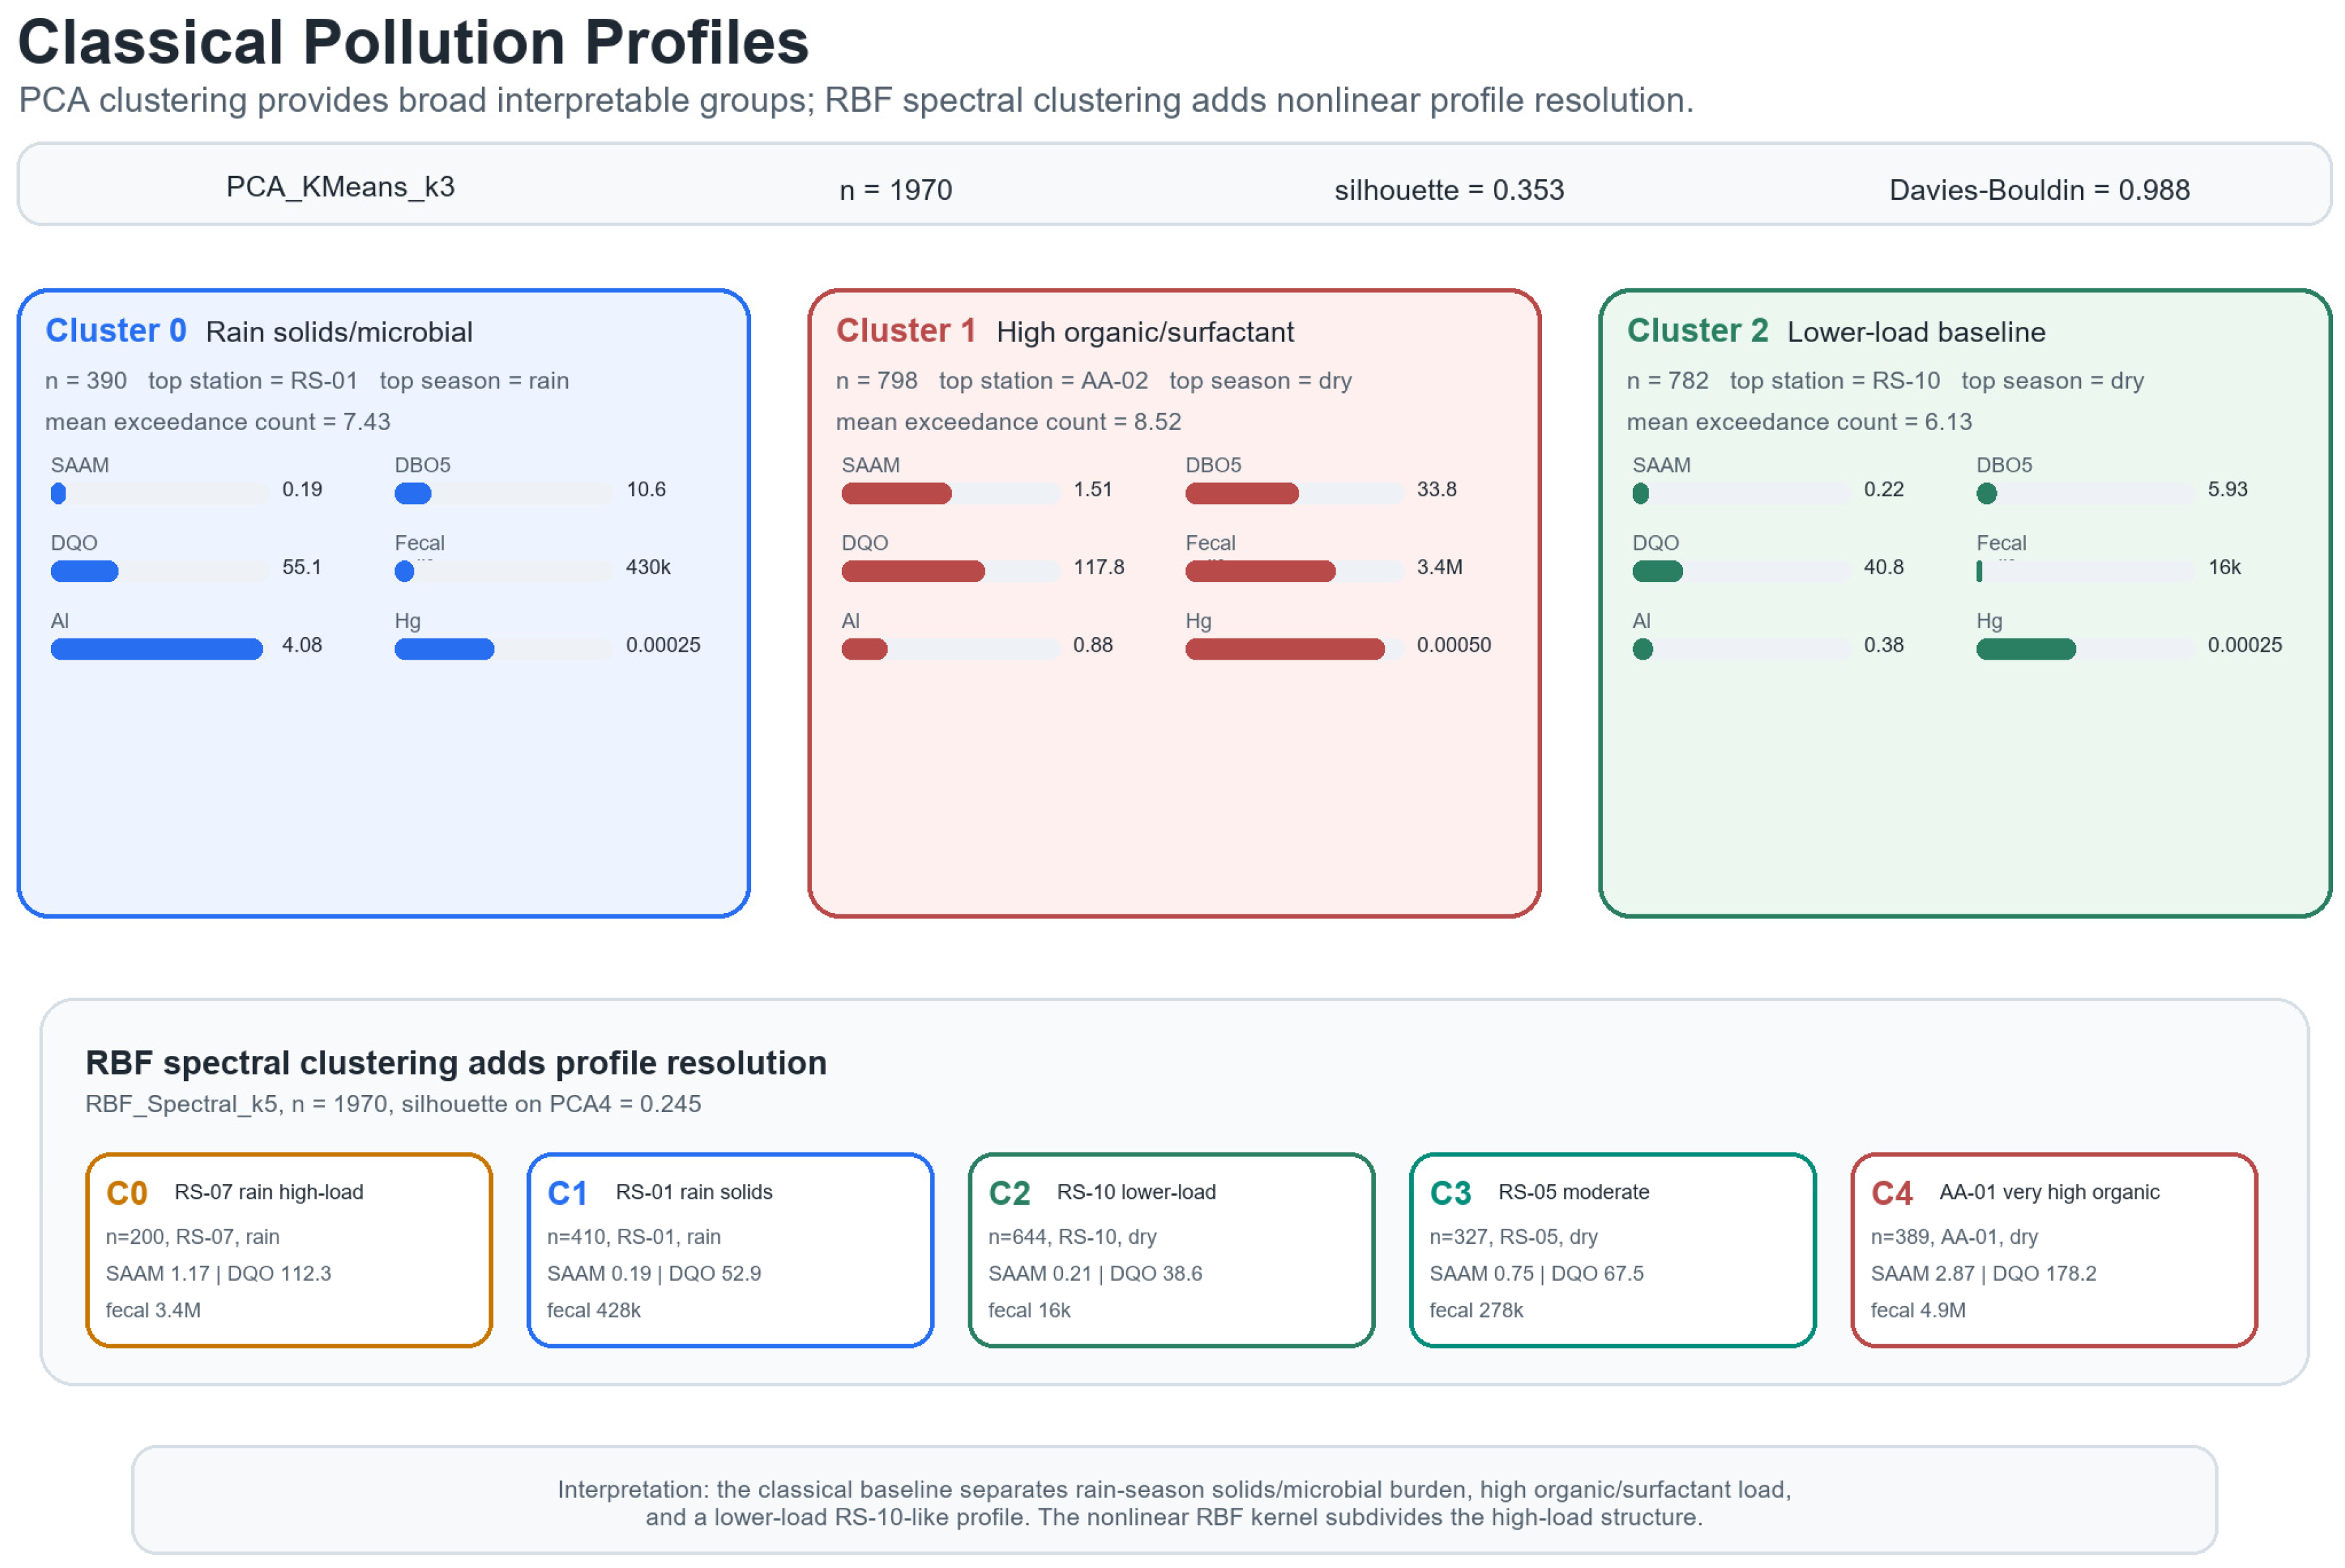The height and width of the screenshot is (1568, 2345).
Task: Open the Cluster 1 heading
Action: [x=905, y=330]
